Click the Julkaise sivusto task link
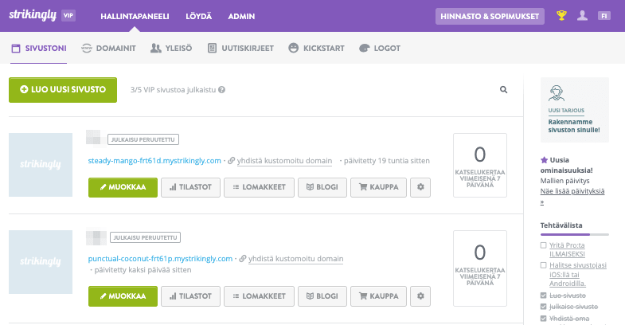This screenshot has width=625, height=325. pos(573,307)
